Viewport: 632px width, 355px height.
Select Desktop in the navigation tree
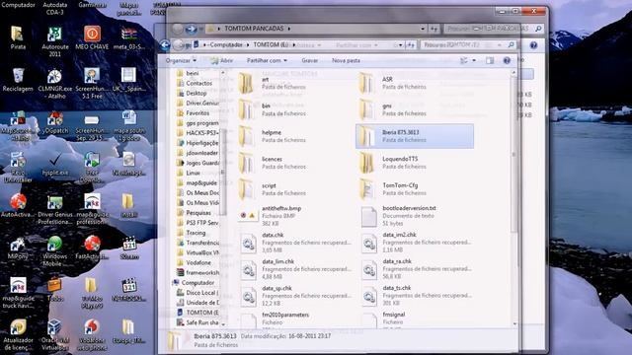point(197,94)
